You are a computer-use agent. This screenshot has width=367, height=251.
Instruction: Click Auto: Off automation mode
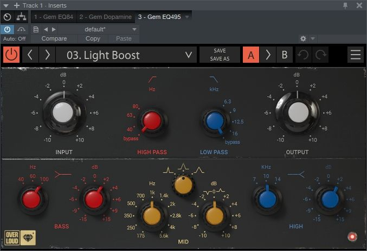click(x=14, y=38)
